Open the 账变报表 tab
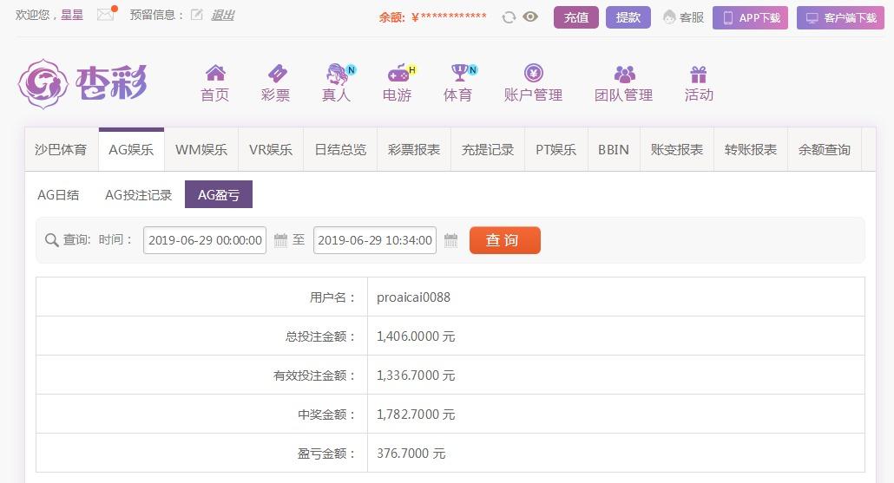Screen dimensions: 894x483 (x=677, y=150)
